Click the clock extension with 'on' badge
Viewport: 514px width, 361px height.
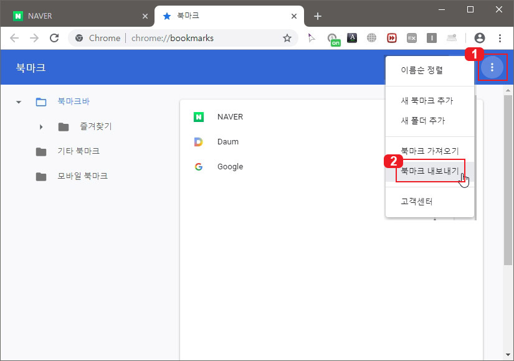click(x=331, y=38)
